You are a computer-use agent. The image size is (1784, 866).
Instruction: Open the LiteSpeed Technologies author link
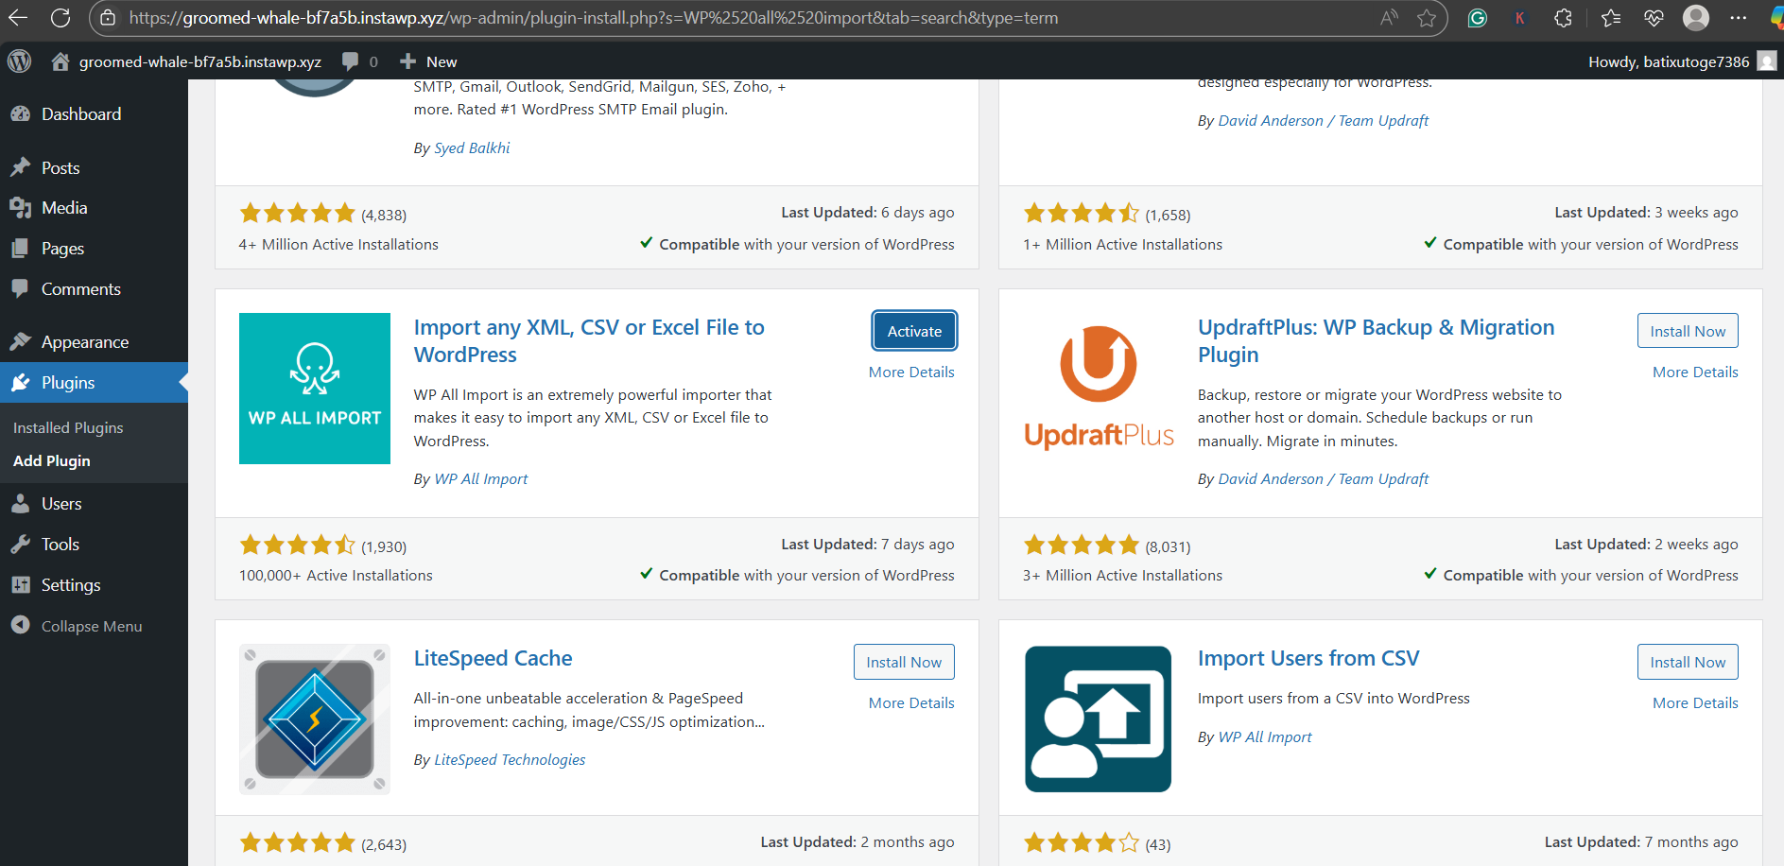(510, 760)
